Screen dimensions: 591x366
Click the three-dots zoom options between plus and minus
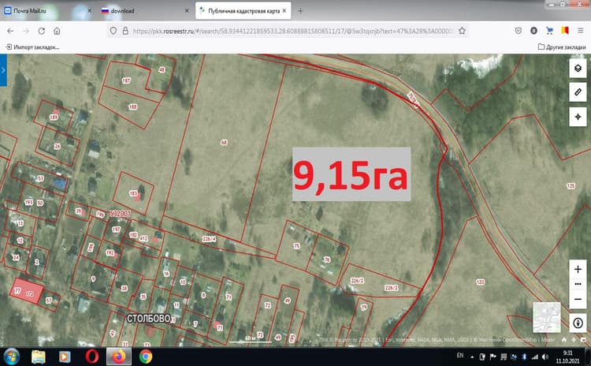(578, 284)
